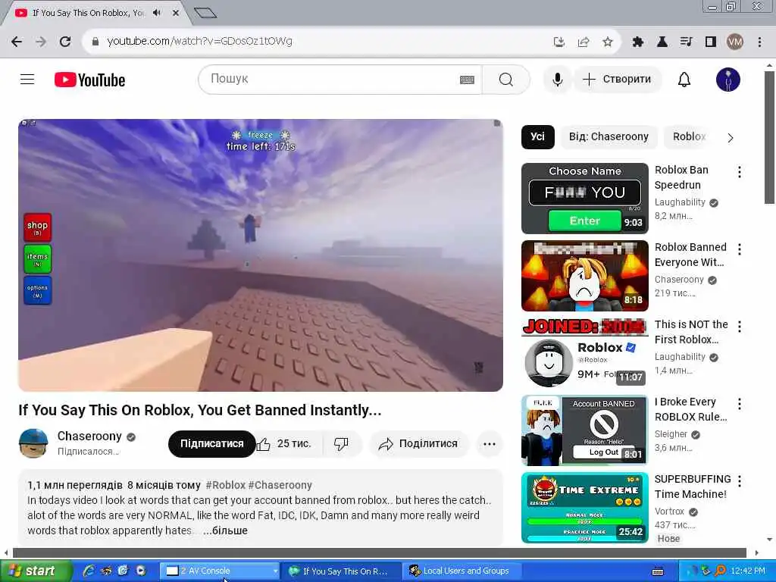Open the media control toolbar icon

[686, 42]
